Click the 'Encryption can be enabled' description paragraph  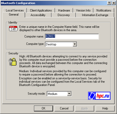(x=62, y=82)
